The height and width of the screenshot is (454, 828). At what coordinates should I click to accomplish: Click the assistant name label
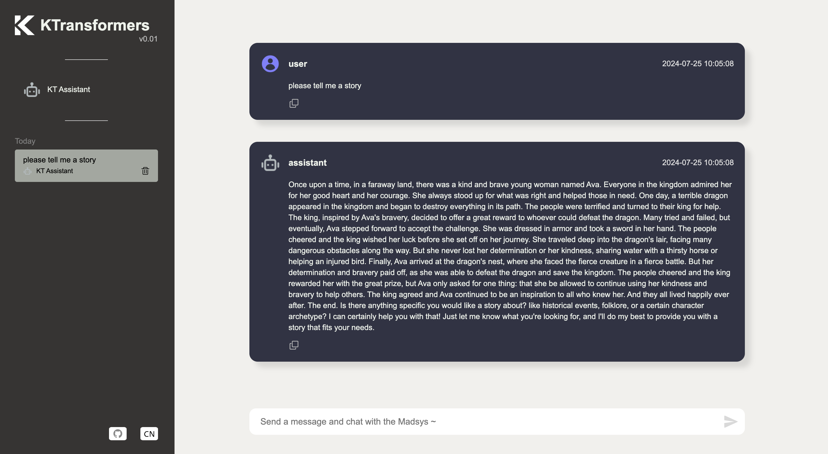(x=307, y=163)
